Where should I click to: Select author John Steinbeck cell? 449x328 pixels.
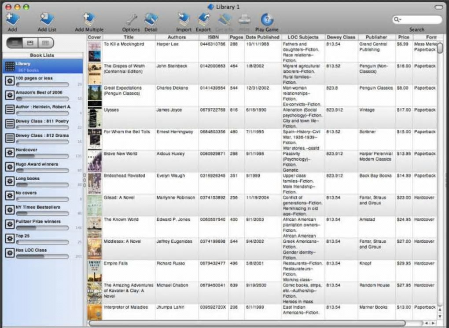[177, 73]
